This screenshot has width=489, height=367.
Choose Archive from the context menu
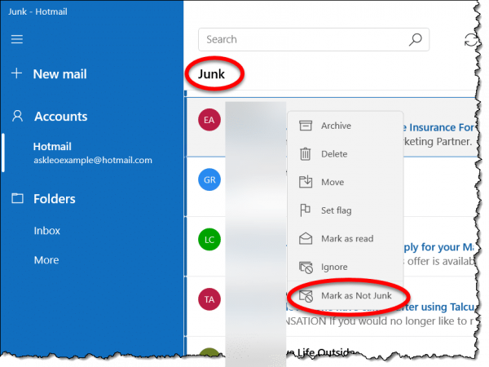pyautogui.click(x=345, y=126)
